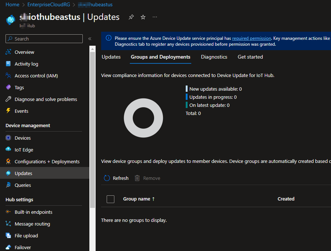This screenshot has width=331, height=251.
Task: Open the Events lightning bolt item
Action: (x=21, y=111)
